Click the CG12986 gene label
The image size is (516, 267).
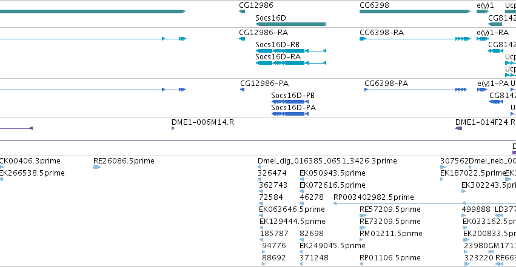point(256,5)
